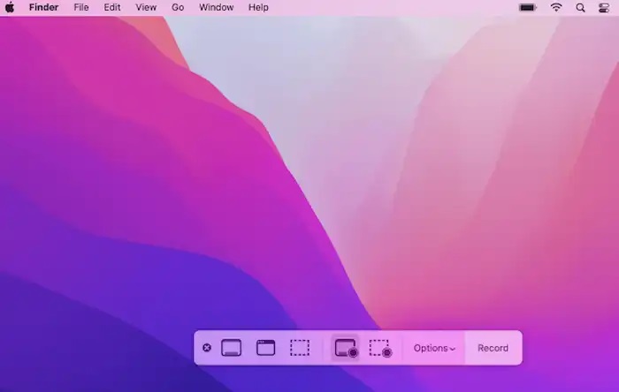The height and width of the screenshot is (392, 619).
Task: Open the Go menu
Action: [178, 7]
